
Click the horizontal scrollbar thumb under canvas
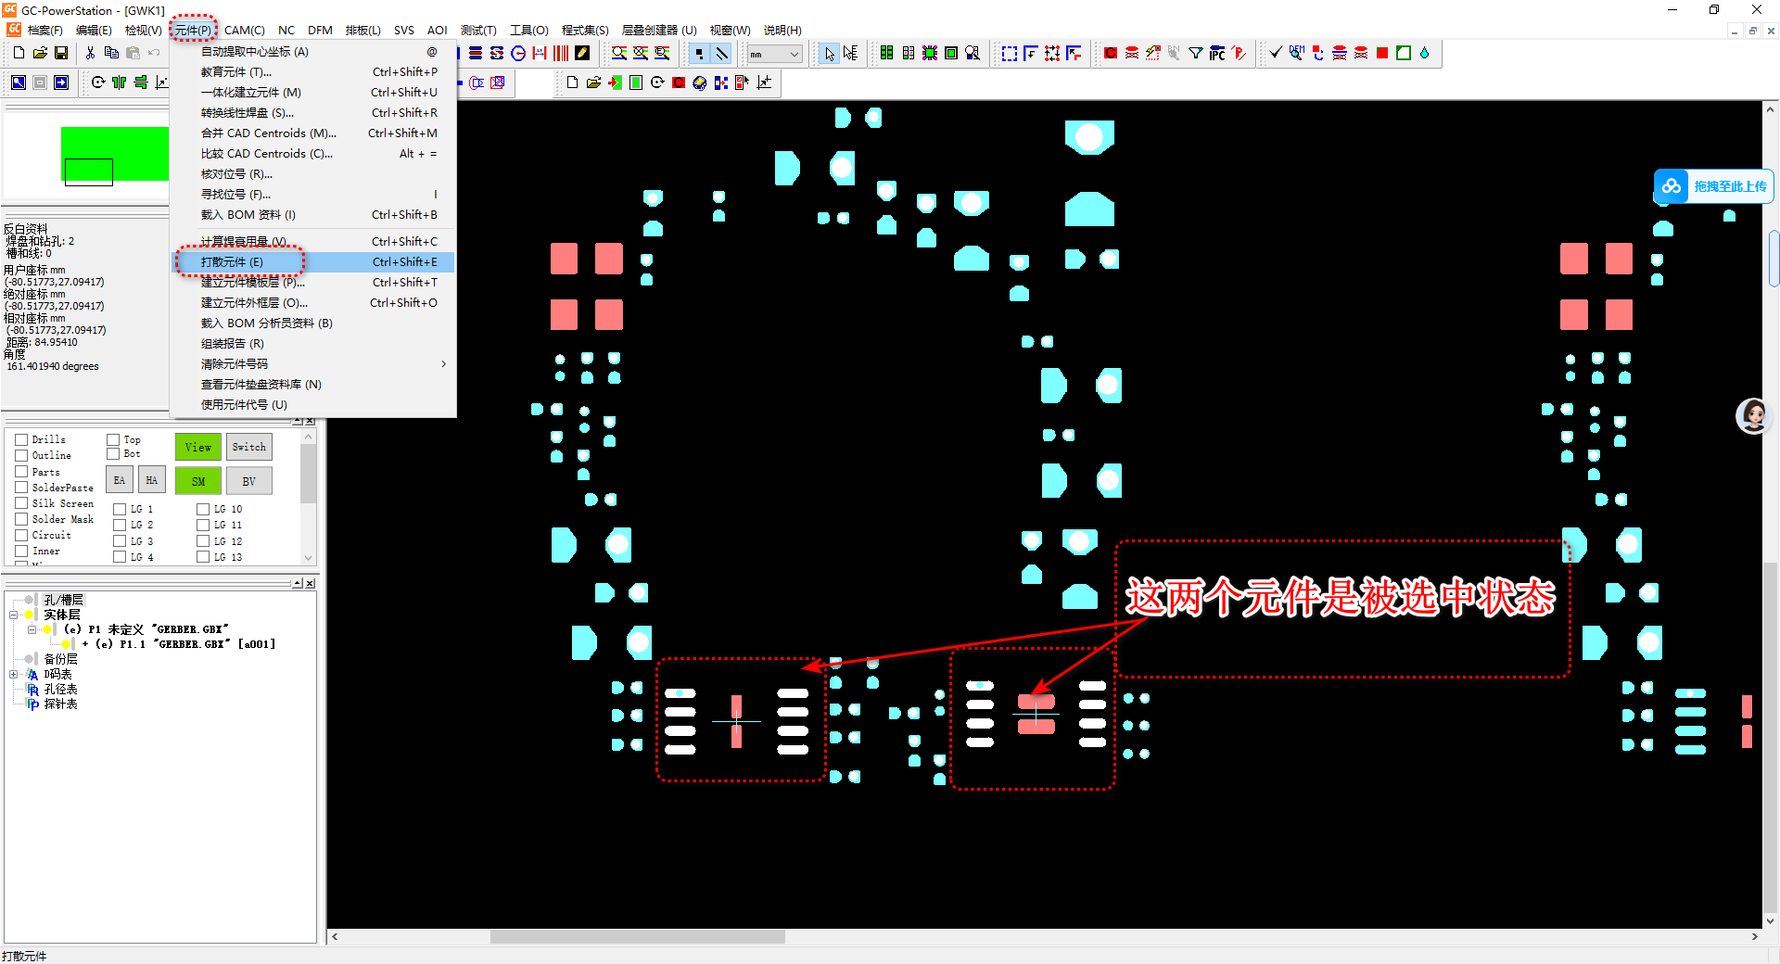tap(638, 937)
